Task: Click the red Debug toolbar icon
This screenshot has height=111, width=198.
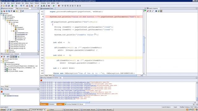Action: click(x=59, y=6)
